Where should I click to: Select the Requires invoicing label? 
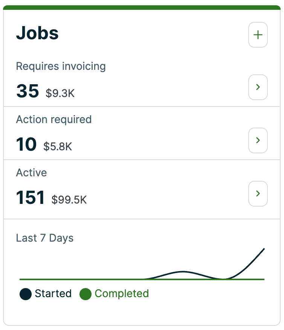pyautogui.click(x=61, y=66)
